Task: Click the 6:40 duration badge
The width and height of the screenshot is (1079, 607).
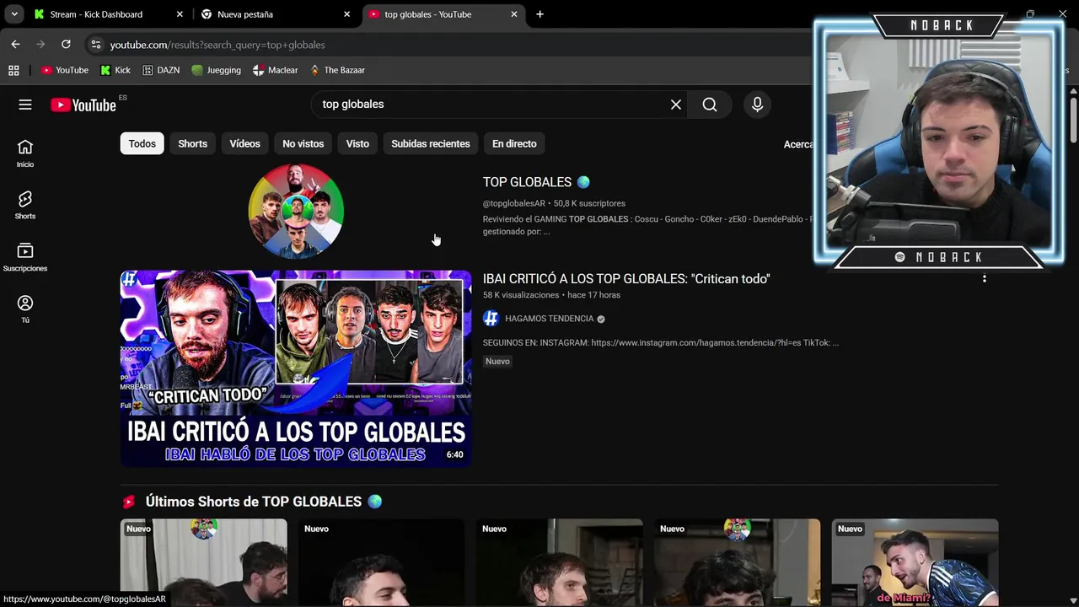Action: [454, 454]
